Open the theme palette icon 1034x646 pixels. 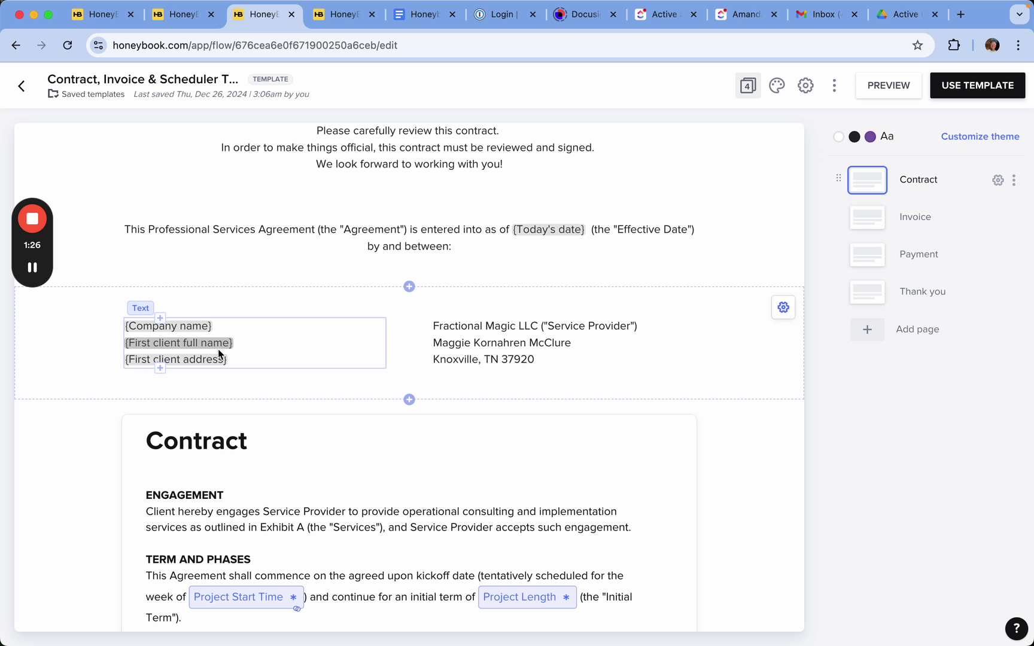777,86
